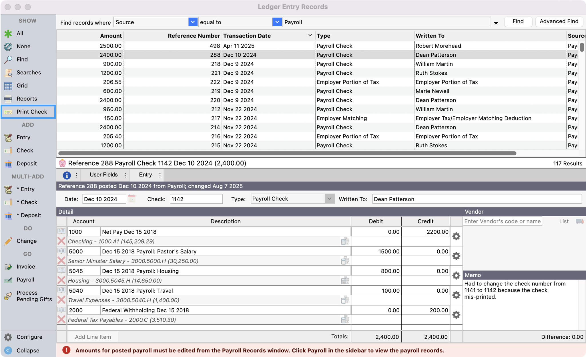586x357 pixels.
Task: Open the gear options on the Net Pay line
Action: pos(456,237)
